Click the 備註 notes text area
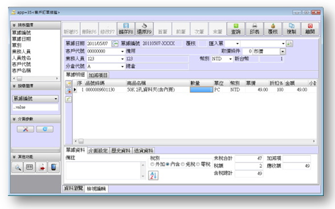This screenshot has height=209, width=335. 104,170
